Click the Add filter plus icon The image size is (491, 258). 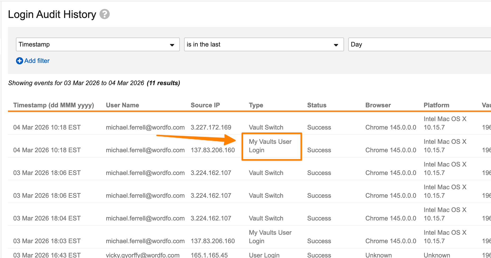pos(19,61)
